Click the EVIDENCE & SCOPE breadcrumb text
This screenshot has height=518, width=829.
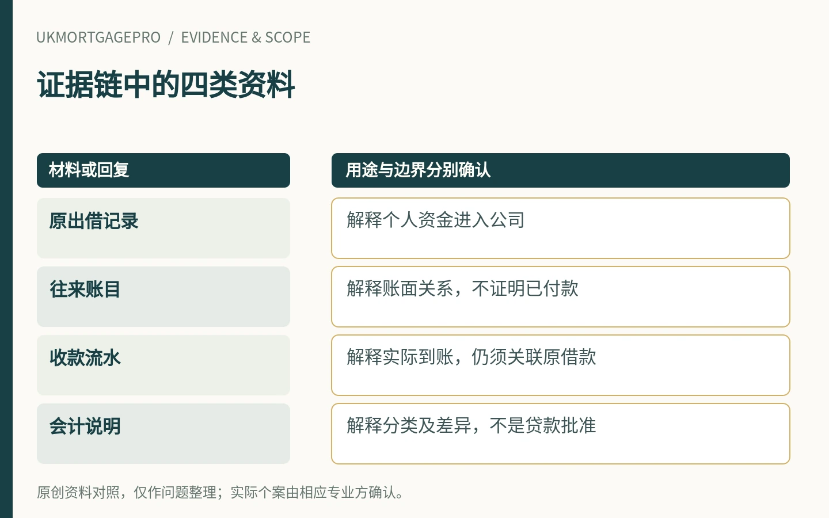[x=246, y=37]
